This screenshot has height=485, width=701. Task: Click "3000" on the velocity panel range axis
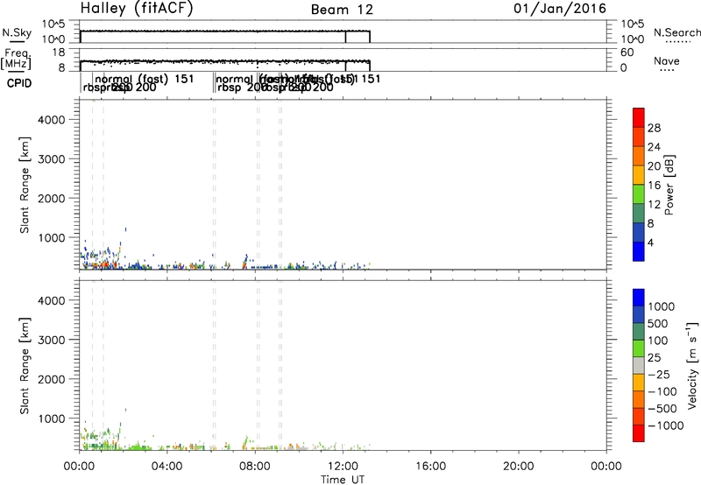[52, 340]
